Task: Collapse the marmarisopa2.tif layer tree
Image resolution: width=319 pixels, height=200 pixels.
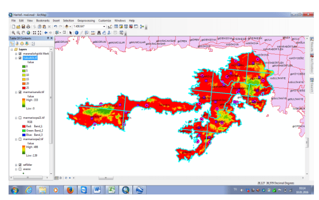Action: coord(16,139)
